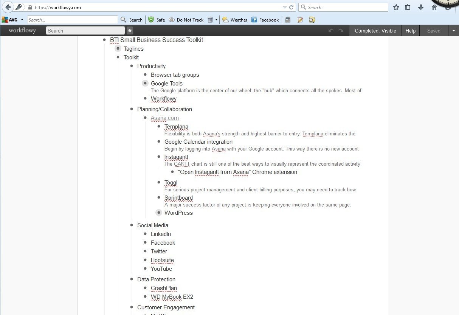Image resolution: width=459 pixels, height=315 pixels.
Task: Open the Help menu
Action: 411,31
